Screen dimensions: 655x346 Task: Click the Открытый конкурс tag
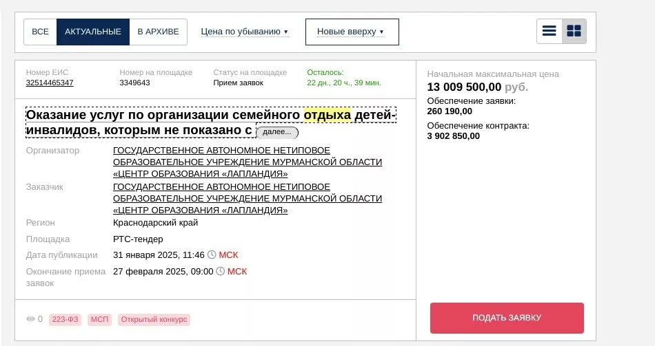click(154, 319)
